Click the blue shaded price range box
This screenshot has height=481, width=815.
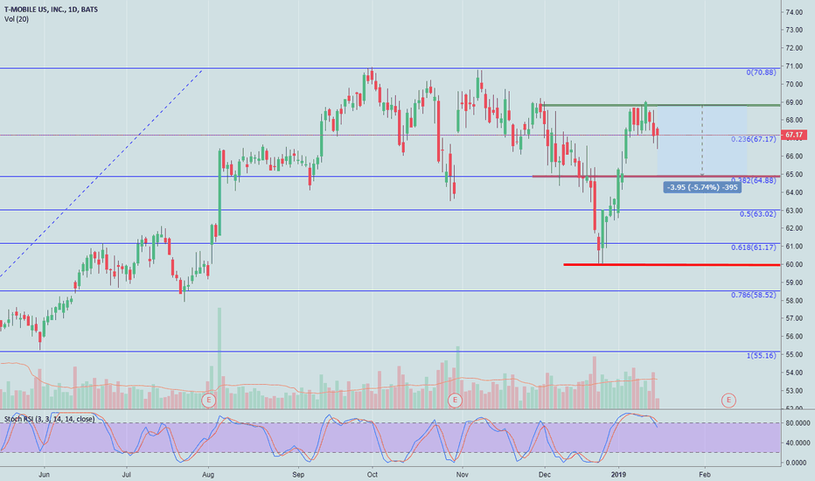click(x=701, y=141)
